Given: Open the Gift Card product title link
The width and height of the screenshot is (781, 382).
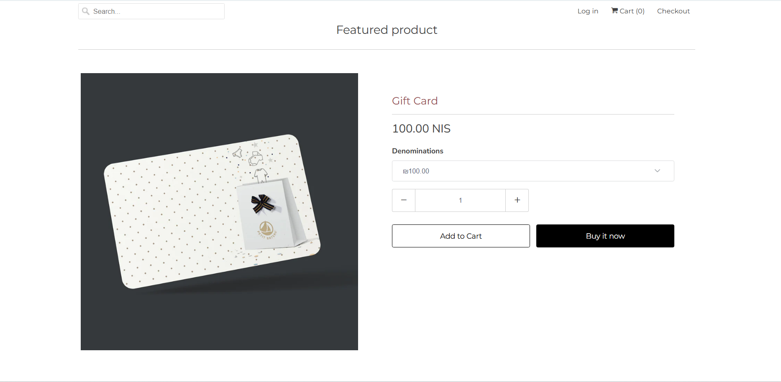Looking at the screenshot, I should click(415, 101).
